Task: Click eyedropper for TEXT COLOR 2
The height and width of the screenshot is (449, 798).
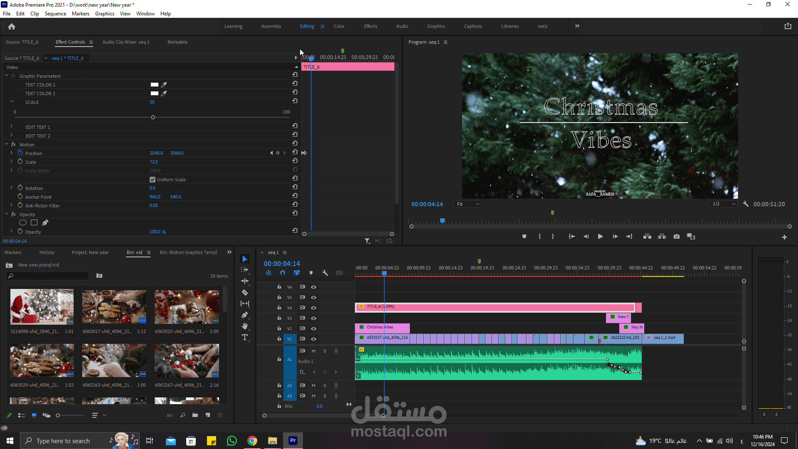Action: pyautogui.click(x=164, y=94)
